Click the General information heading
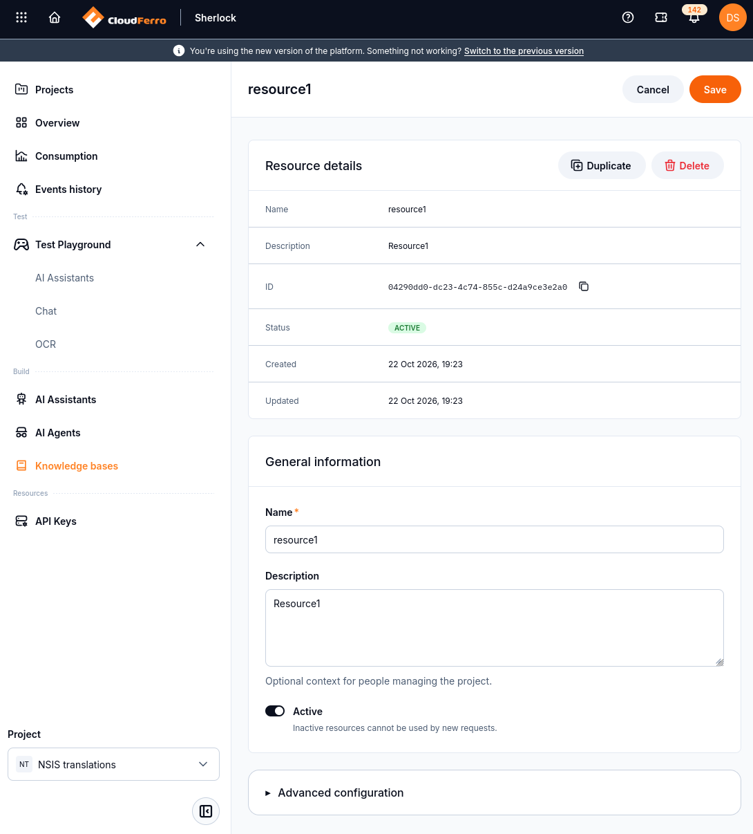Viewport: 753px width, 834px height. pyautogui.click(x=323, y=461)
